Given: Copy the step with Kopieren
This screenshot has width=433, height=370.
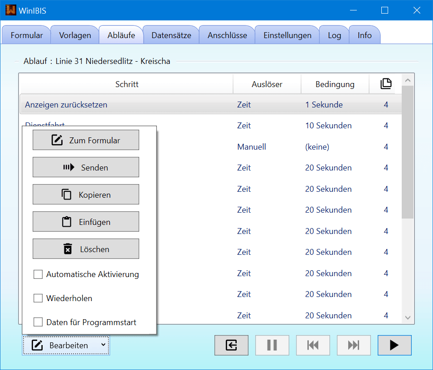Looking at the screenshot, I should click(86, 195).
